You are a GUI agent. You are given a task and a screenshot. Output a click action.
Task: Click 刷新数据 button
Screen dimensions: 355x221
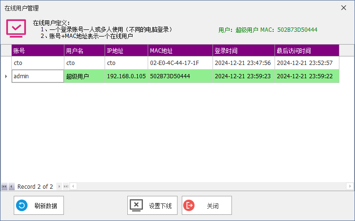click(39, 205)
